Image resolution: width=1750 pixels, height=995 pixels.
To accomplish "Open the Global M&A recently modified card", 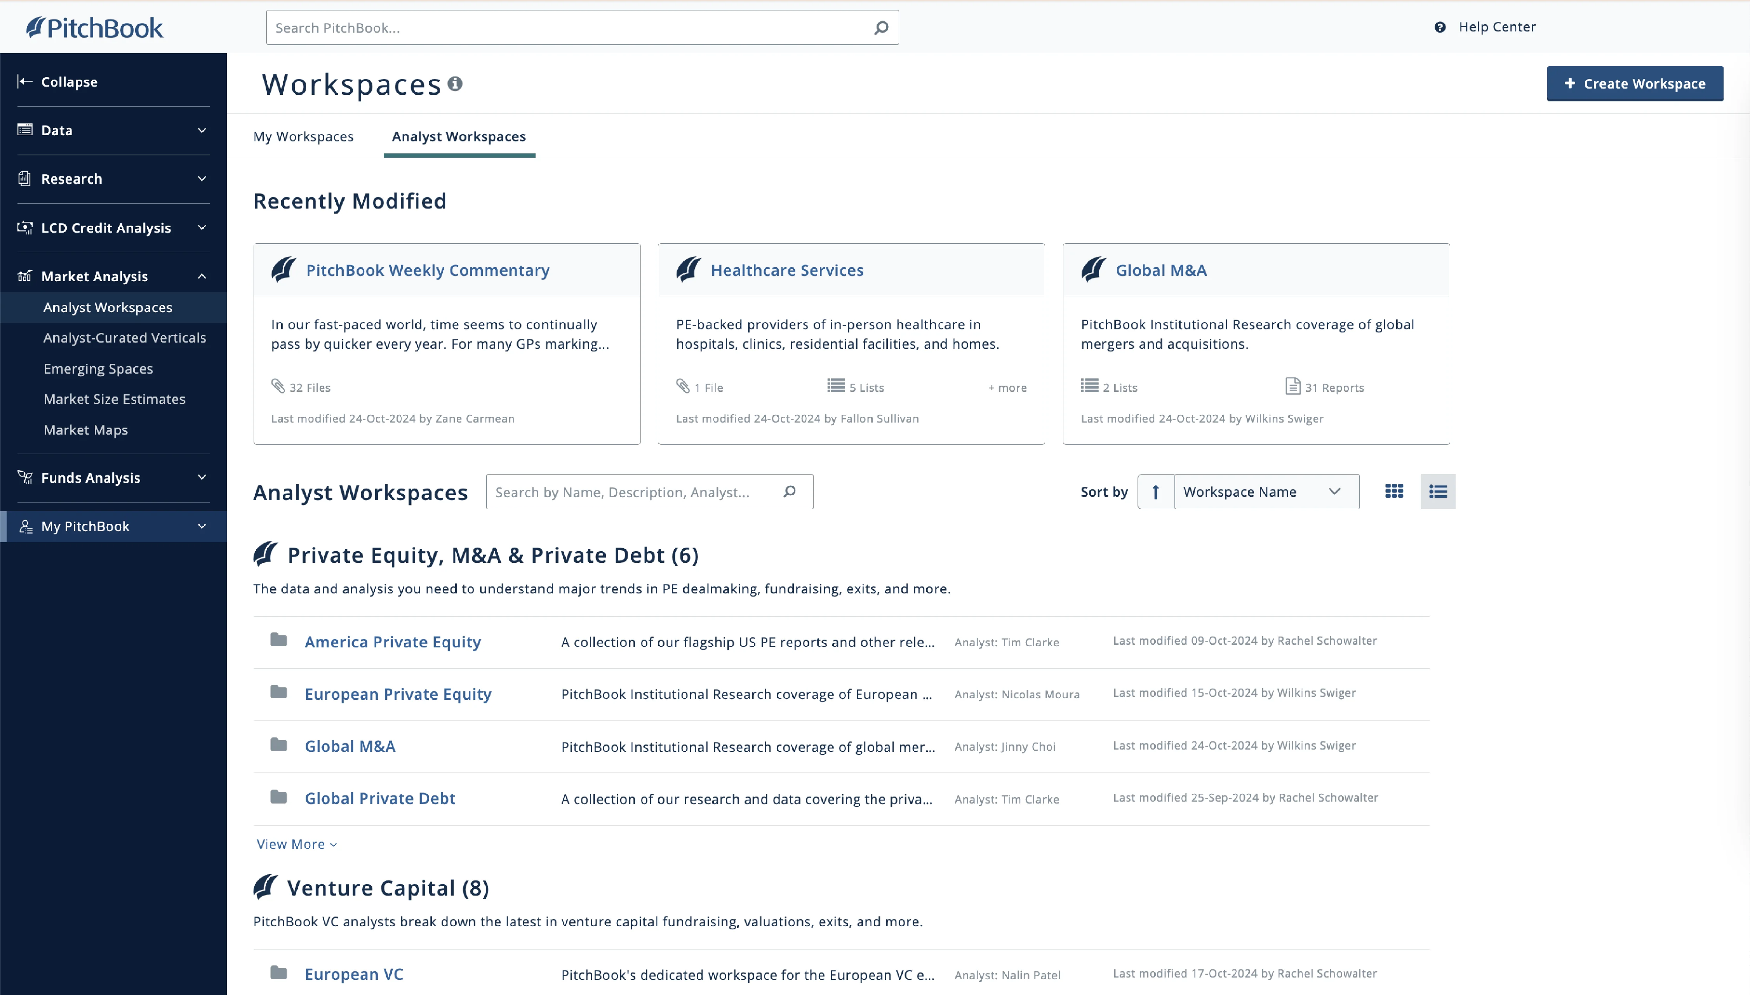I will [x=1161, y=270].
